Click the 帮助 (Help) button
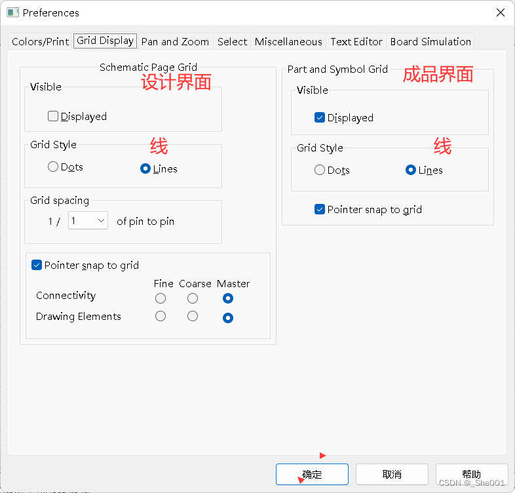 pyautogui.click(x=471, y=474)
